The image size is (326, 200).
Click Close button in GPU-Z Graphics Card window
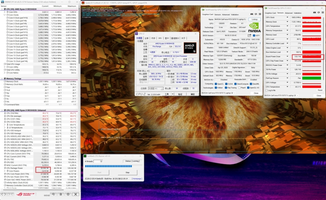coord(256,93)
